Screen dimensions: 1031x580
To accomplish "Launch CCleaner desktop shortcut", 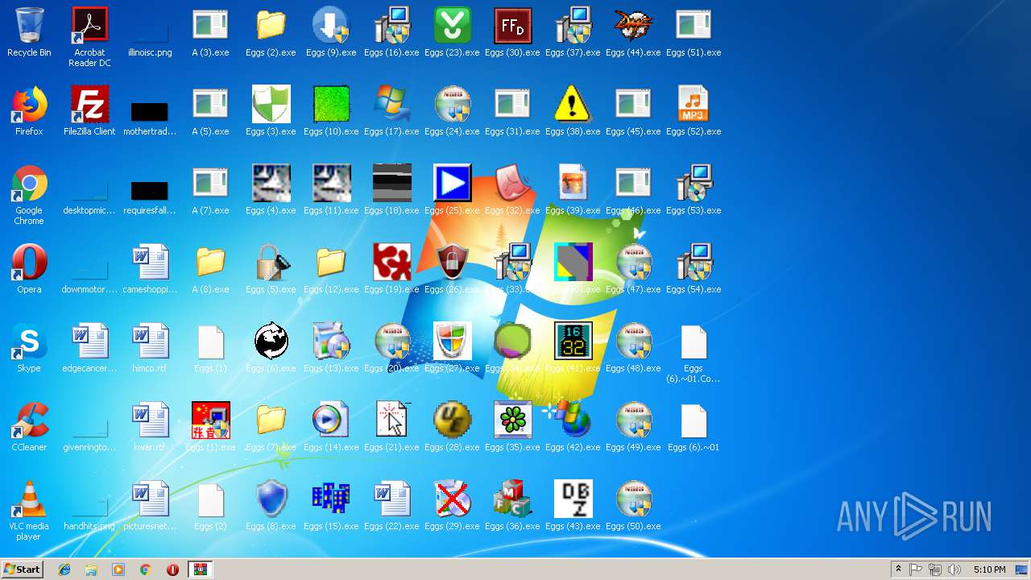I will tap(29, 427).
